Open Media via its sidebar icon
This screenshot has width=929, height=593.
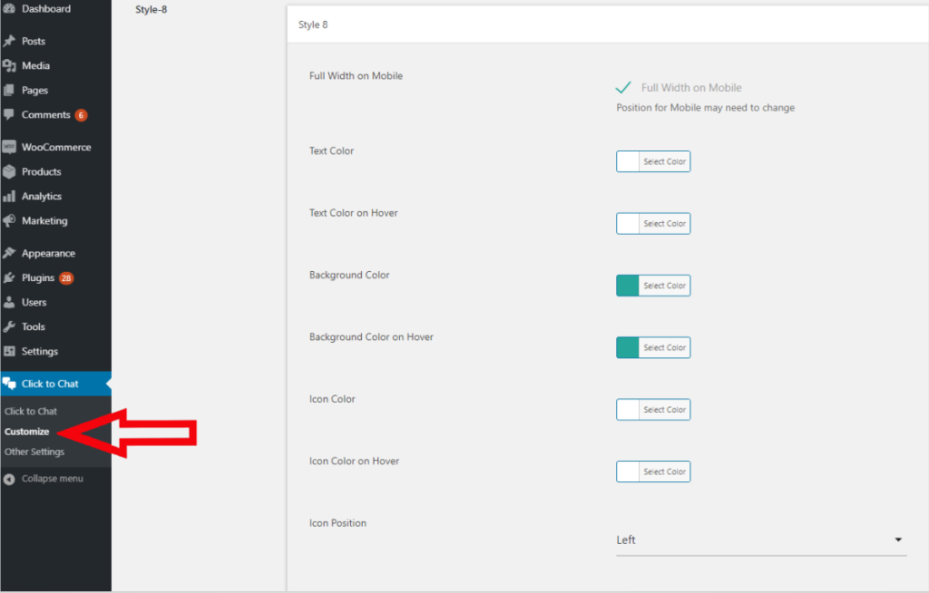9,66
